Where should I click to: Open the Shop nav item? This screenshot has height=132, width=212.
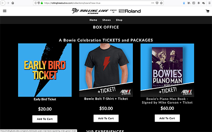pyautogui.click(x=119, y=20)
